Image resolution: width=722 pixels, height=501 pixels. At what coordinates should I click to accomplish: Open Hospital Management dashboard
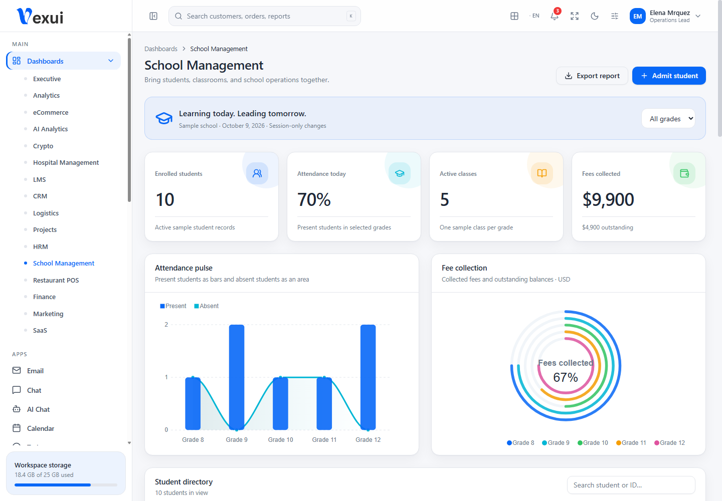click(66, 163)
